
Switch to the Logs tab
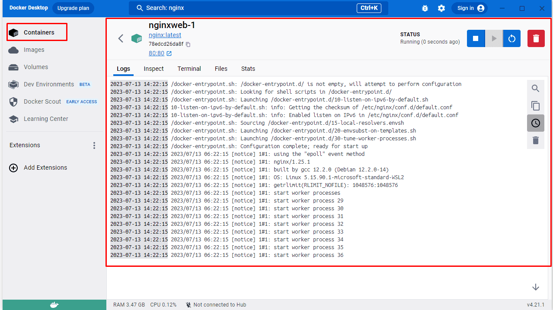click(123, 69)
